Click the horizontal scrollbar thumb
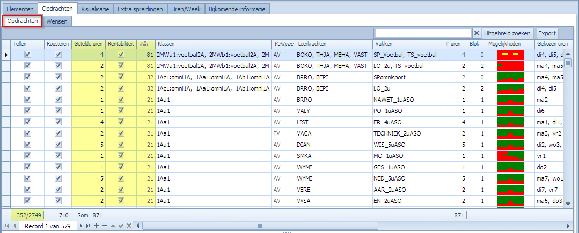Viewport: 579px width, 233px height. click(259, 226)
